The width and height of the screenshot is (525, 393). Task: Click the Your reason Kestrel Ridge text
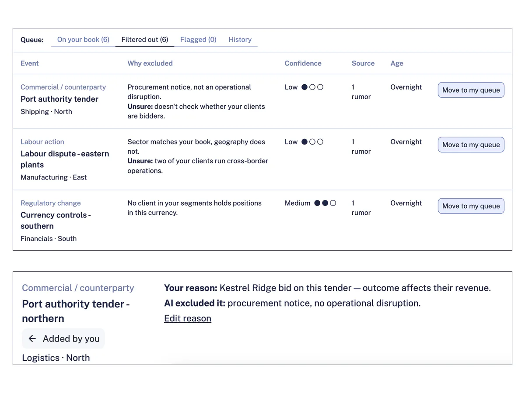click(x=327, y=288)
